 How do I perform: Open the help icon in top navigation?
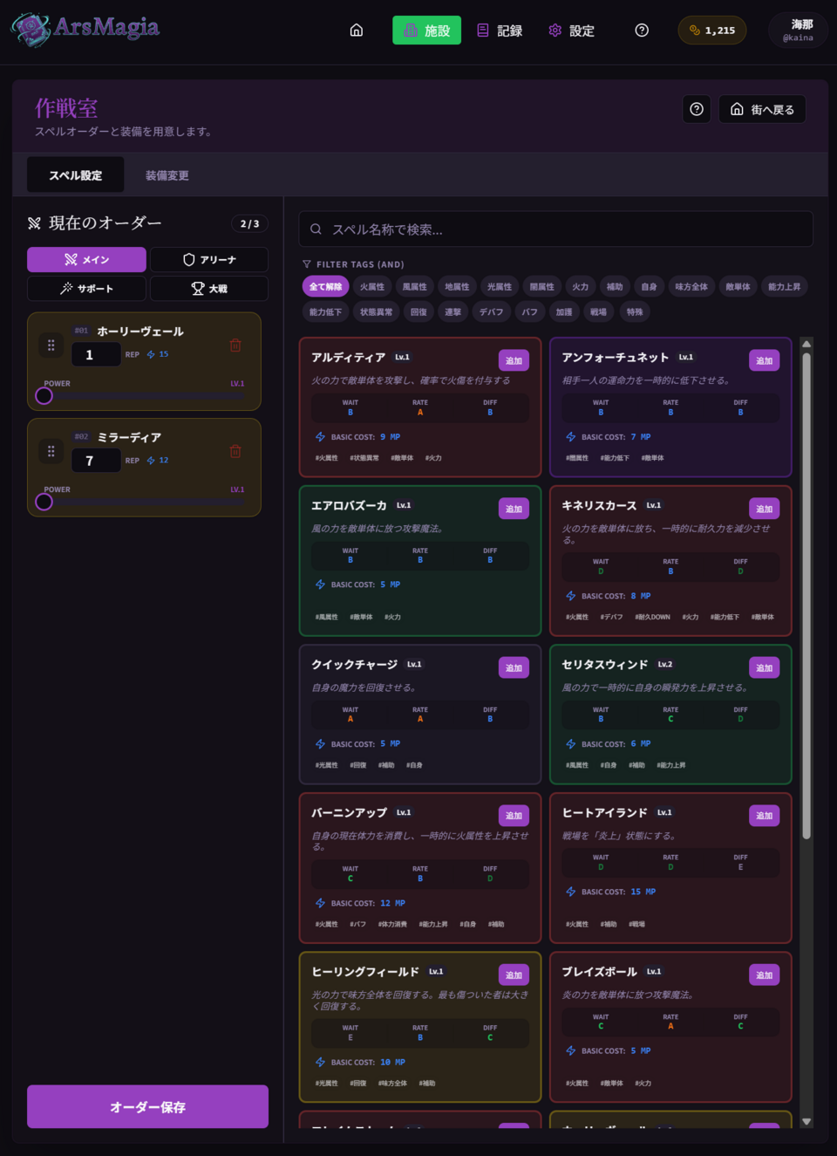coord(642,31)
